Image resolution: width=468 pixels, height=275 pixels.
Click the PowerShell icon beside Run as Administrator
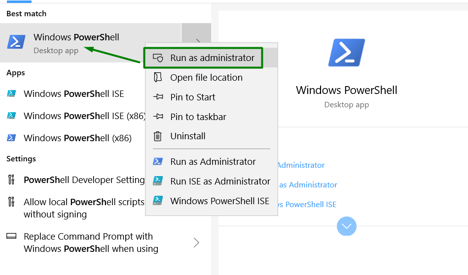tap(158, 161)
